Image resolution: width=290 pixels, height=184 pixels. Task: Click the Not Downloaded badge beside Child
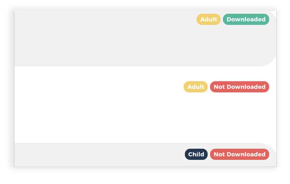239,154
